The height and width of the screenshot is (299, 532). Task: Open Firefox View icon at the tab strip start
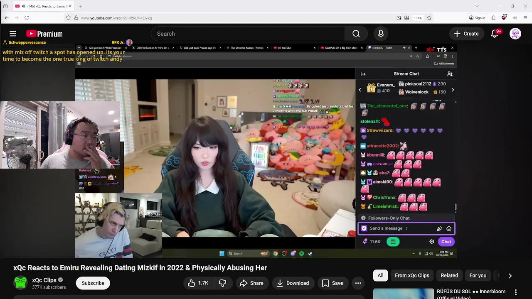[5, 6]
